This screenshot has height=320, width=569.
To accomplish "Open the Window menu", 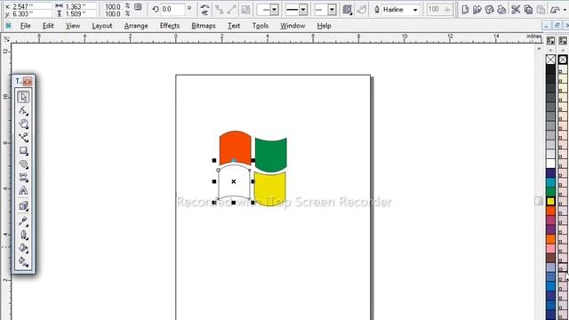I will 293,26.
